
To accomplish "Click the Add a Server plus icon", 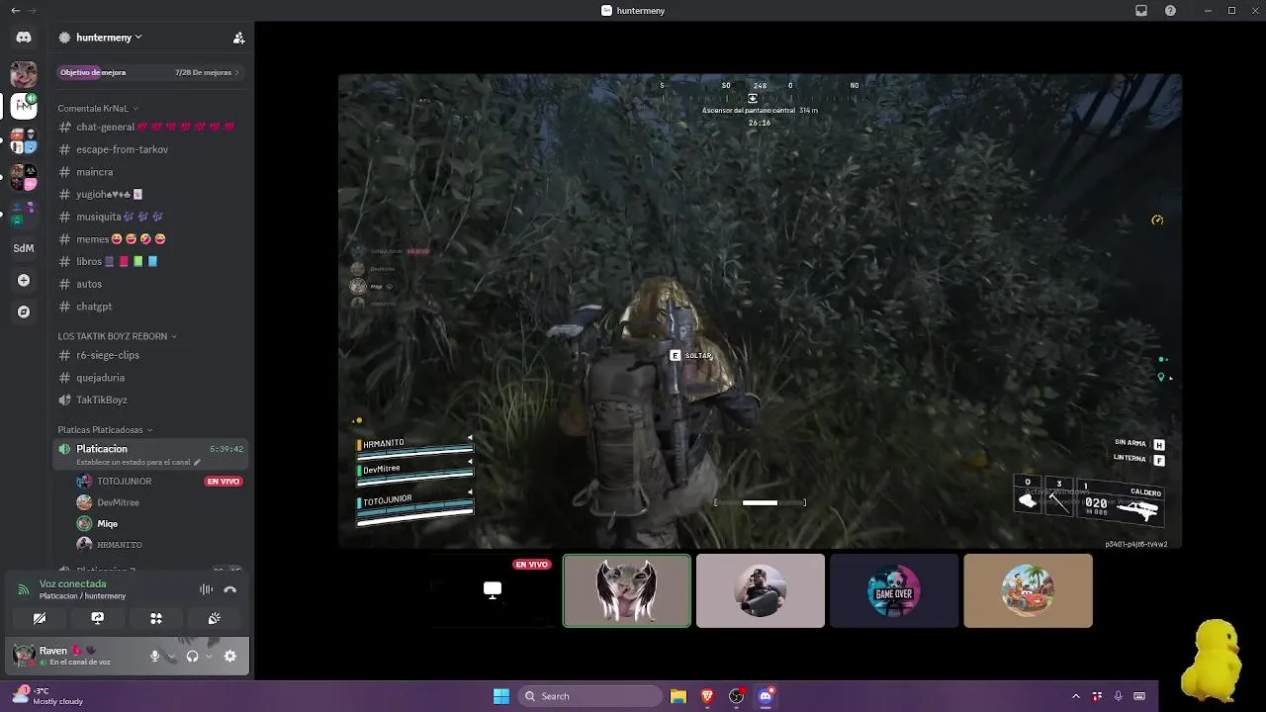I will point(24,281).
